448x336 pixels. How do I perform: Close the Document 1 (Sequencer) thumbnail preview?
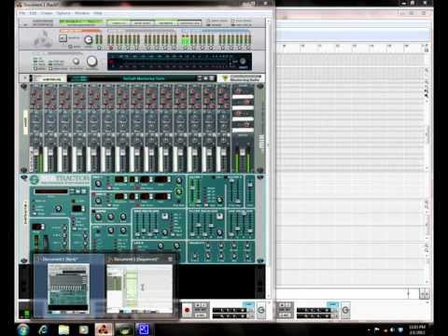(x=170, y=259)
